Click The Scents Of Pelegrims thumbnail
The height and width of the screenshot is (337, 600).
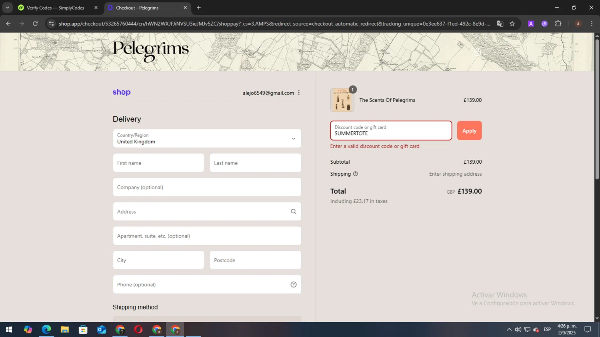pos(342,100)
